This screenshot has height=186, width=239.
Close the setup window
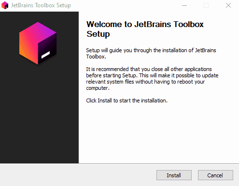click(228, 5)
